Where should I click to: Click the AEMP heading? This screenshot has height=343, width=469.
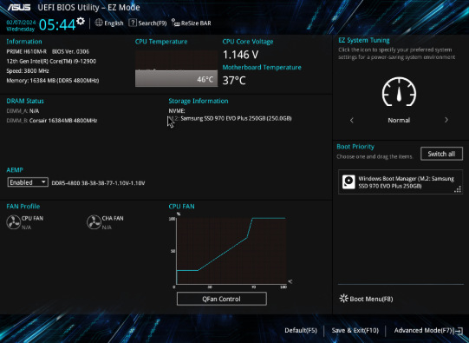pos(15,170)
